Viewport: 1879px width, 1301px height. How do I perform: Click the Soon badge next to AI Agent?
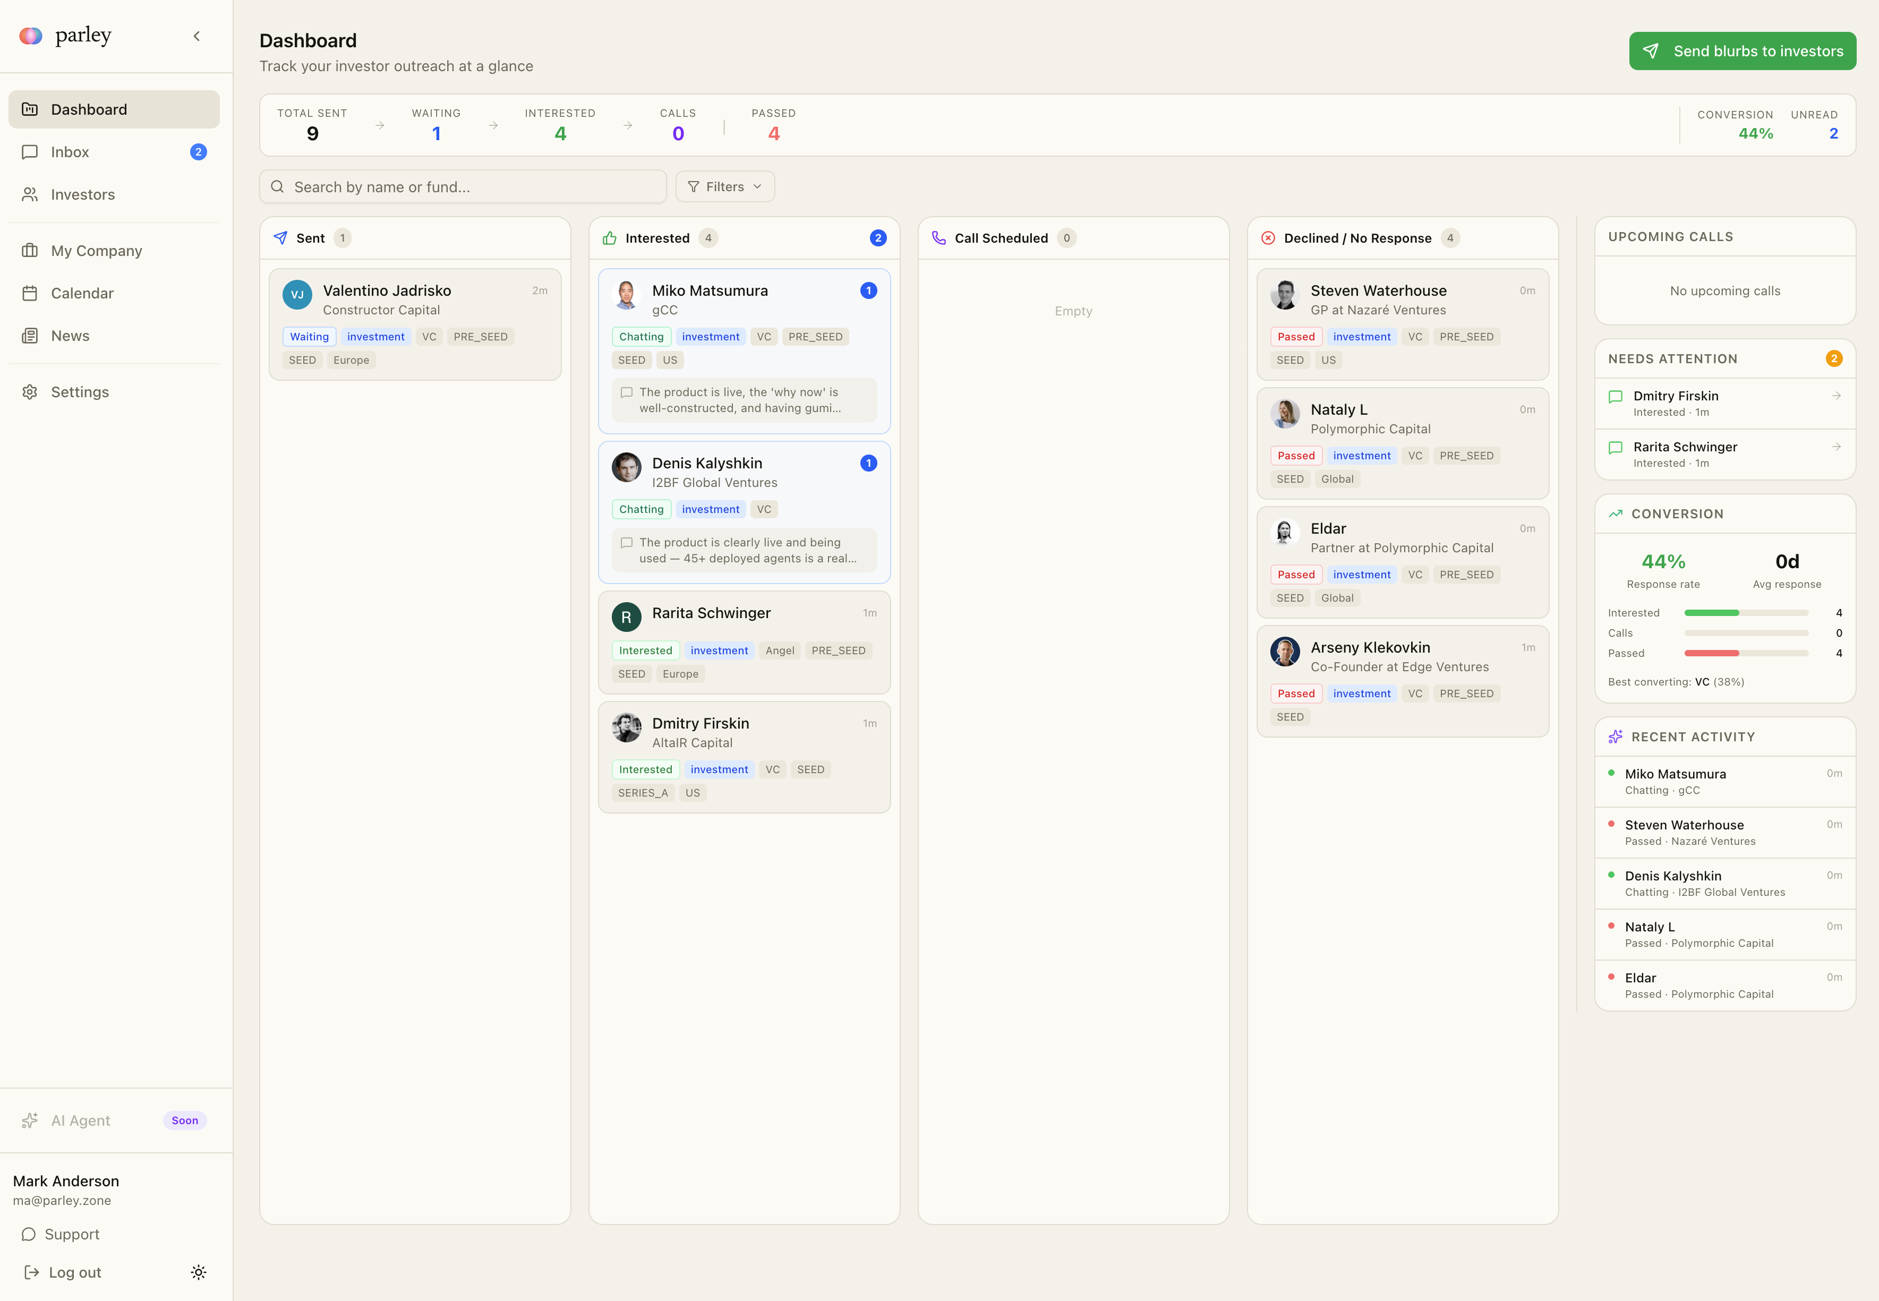click(185, 1120)
